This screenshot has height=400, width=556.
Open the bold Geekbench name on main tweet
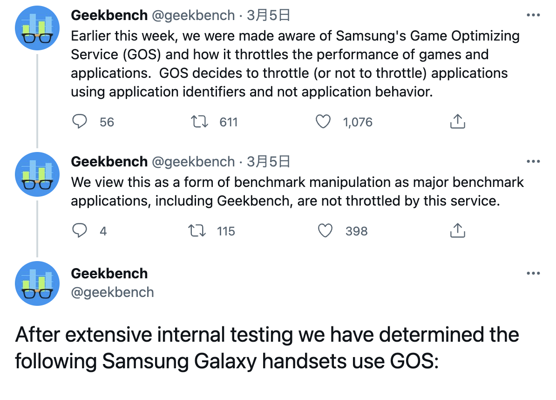109,273
